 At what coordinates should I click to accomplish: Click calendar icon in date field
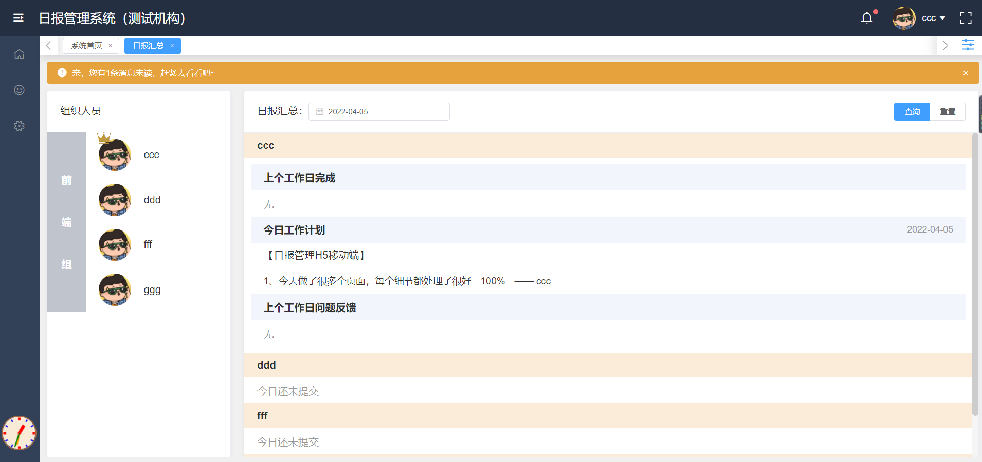click(x=320, y=111)
